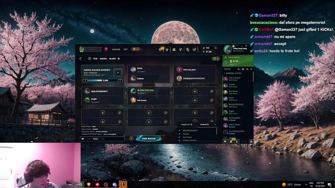Go back with the left arrow chevron
The image size is (335, 188).
click(80, 59)
